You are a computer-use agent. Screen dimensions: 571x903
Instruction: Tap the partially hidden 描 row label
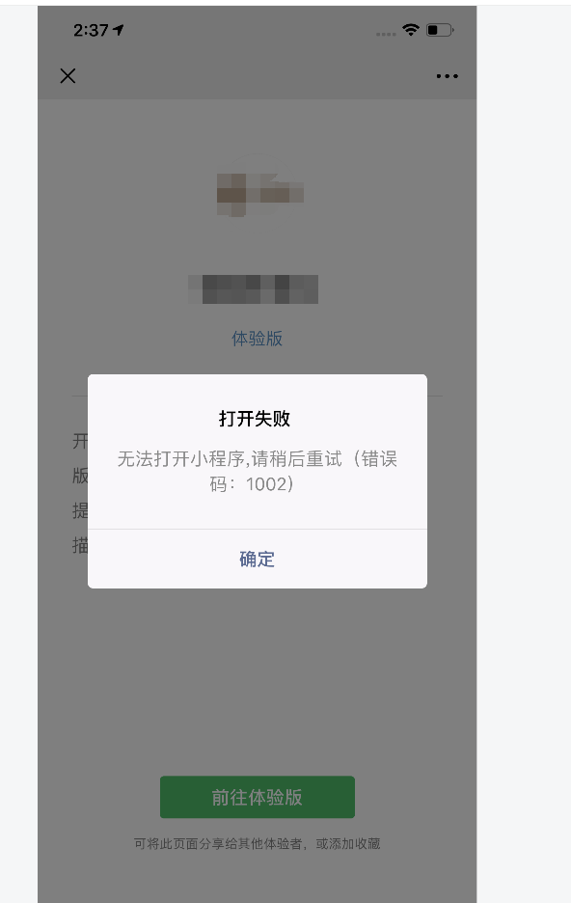pos(80,545)
